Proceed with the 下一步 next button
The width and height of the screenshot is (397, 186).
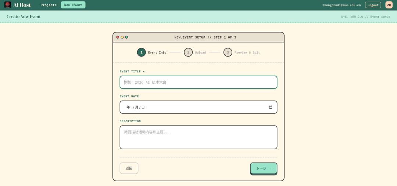click(x=264, y=168)
